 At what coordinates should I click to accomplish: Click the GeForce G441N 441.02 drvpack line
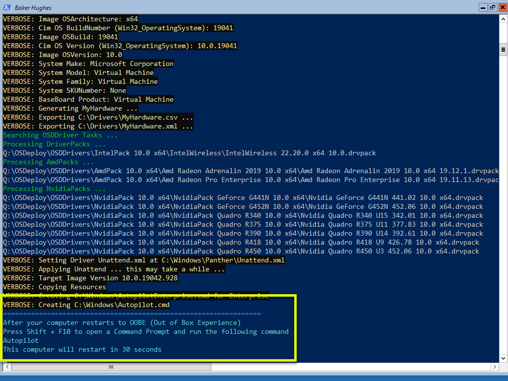pos(243,197)
